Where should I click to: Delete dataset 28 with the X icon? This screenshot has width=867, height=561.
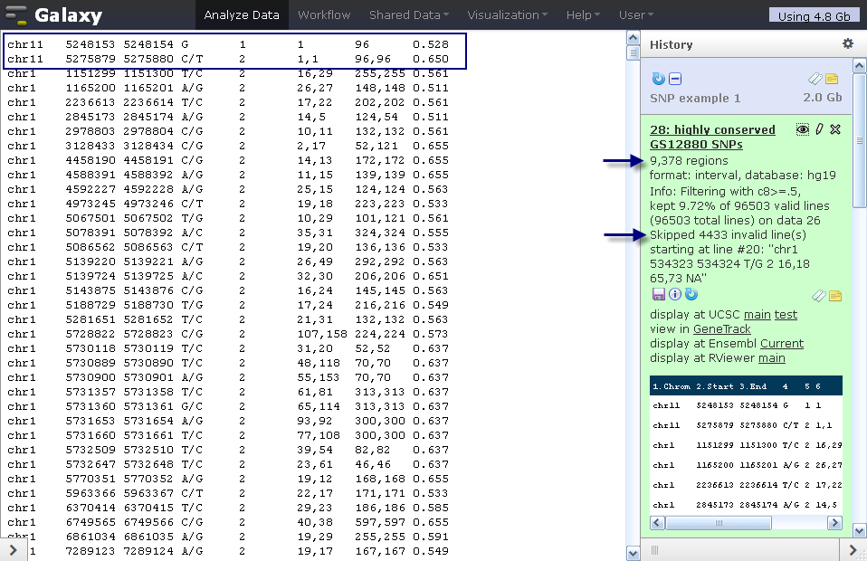coord(835,129)
